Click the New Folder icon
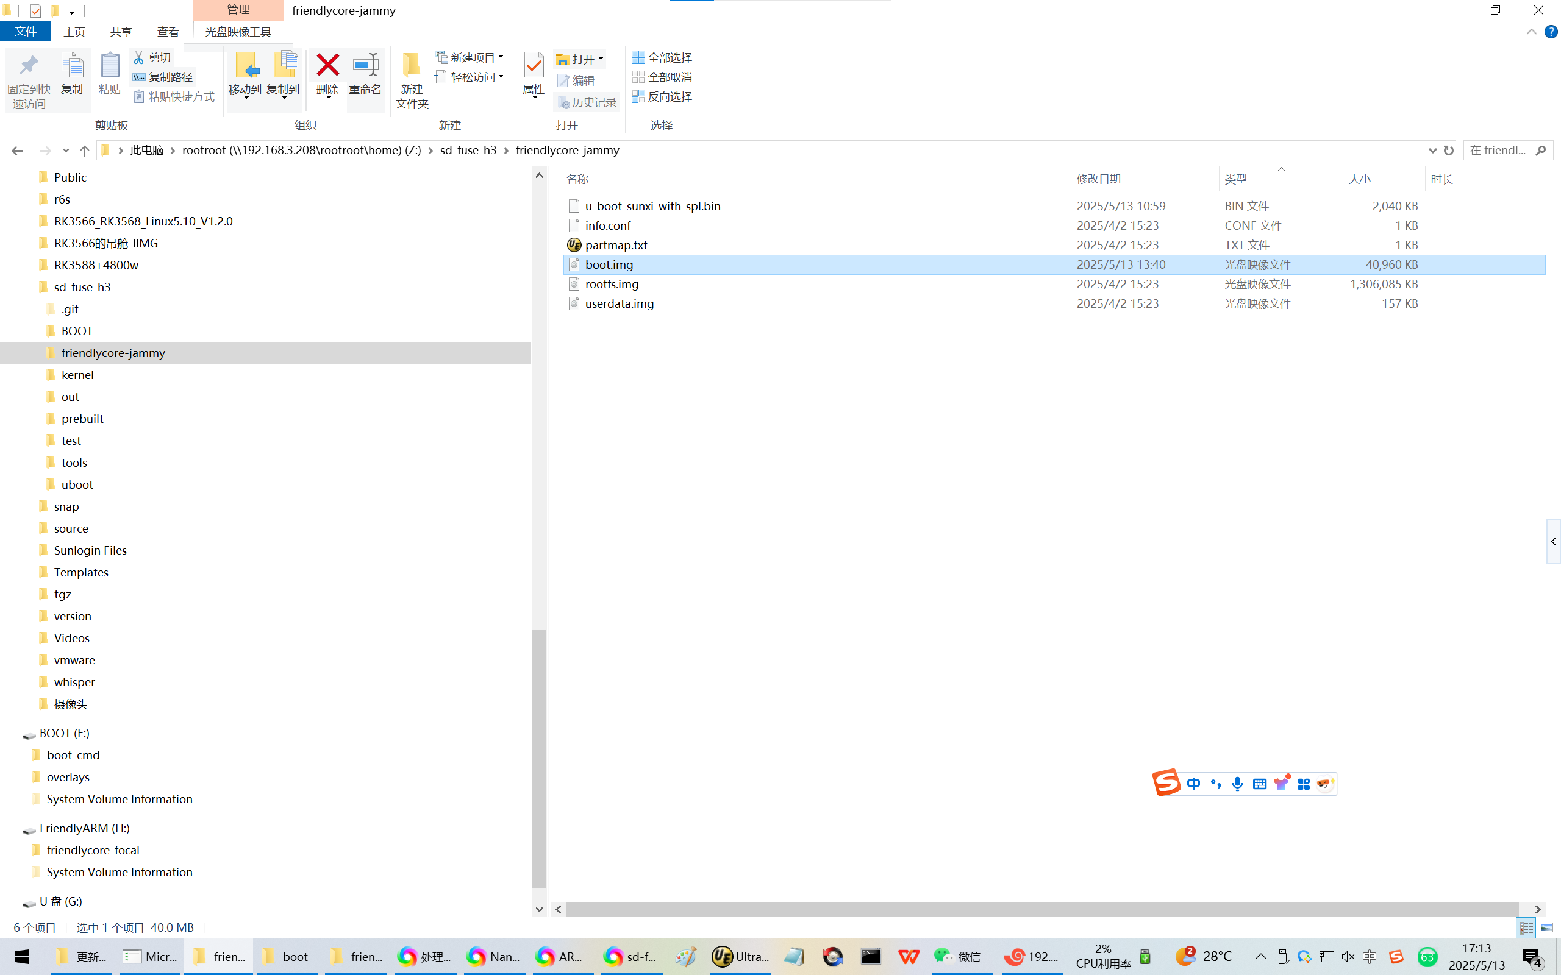 point(411,65)
